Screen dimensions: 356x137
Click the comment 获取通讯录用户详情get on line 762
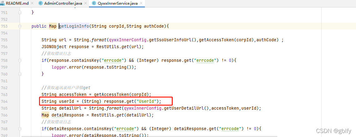(66, 88)
